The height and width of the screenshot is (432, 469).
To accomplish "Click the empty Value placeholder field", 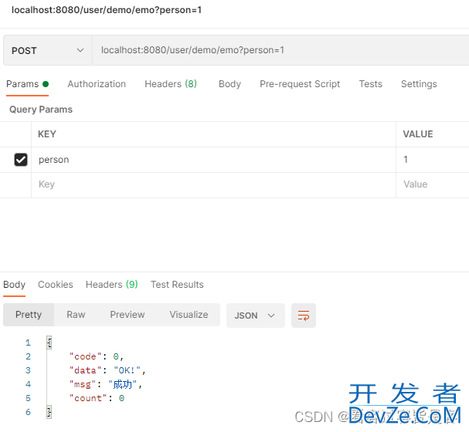I will click(433, 184).
